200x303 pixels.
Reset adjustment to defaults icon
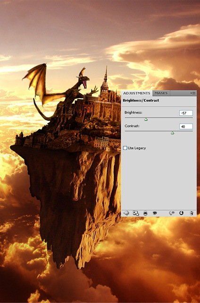(181, 213)
